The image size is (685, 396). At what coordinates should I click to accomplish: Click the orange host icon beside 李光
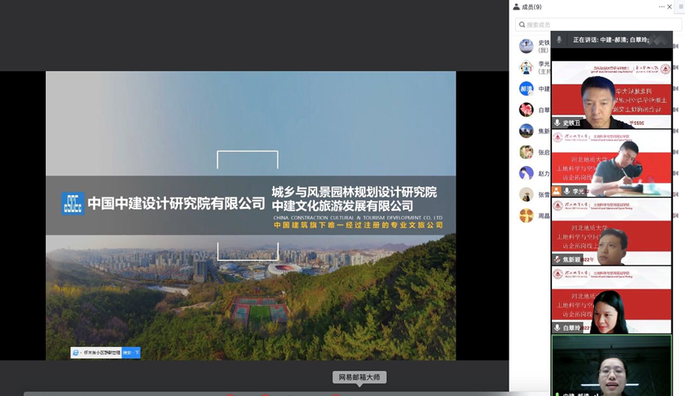click(x=557, y=191)
